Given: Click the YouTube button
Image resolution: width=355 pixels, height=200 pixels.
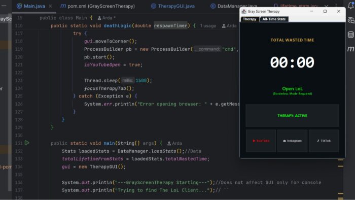Looking at the screenshot, I should (261, 141).
